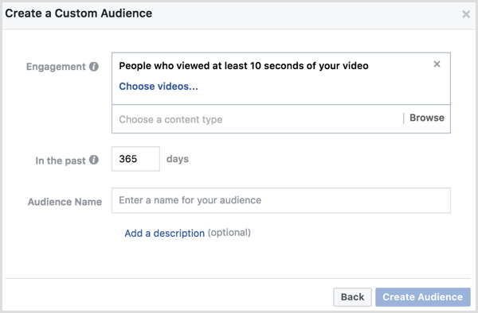Image resolution: width=478 pixels, height=313 pixels.
Task: Click the '(optional)' text
Action: (x=229, y=233)
